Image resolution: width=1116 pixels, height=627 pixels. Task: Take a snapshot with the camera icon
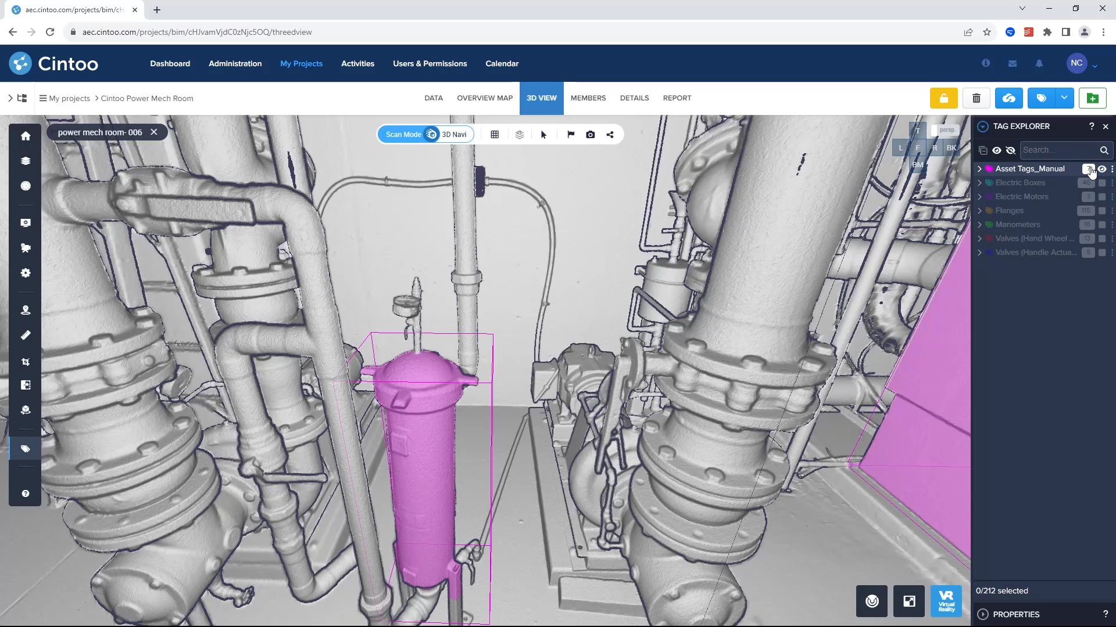tap(591, 134)
